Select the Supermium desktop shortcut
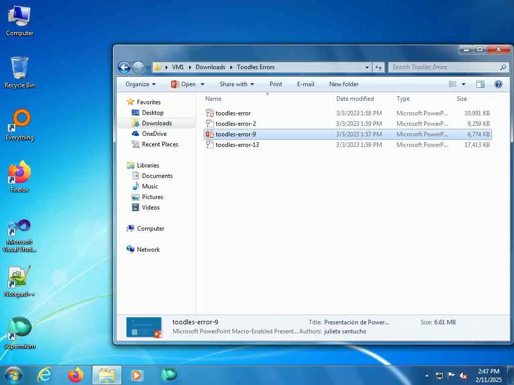This screenshot has width=514, height=385. (20, 333)
